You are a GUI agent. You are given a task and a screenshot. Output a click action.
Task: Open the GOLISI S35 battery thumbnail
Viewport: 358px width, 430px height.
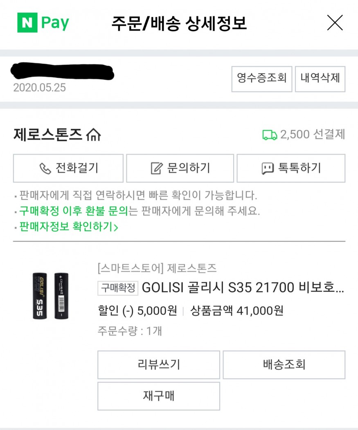pos(51,296)
